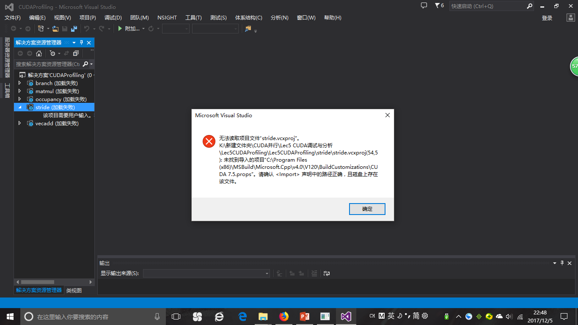The image size is (578, 325).
Task: Expand the vecadd project node
Action: tap(19, 123)
